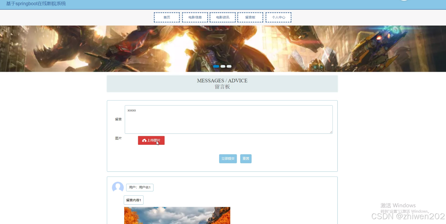Click the 留言 field label
Image resolution: width=446 pixels, height=224 pixels.
pos(118,119)
